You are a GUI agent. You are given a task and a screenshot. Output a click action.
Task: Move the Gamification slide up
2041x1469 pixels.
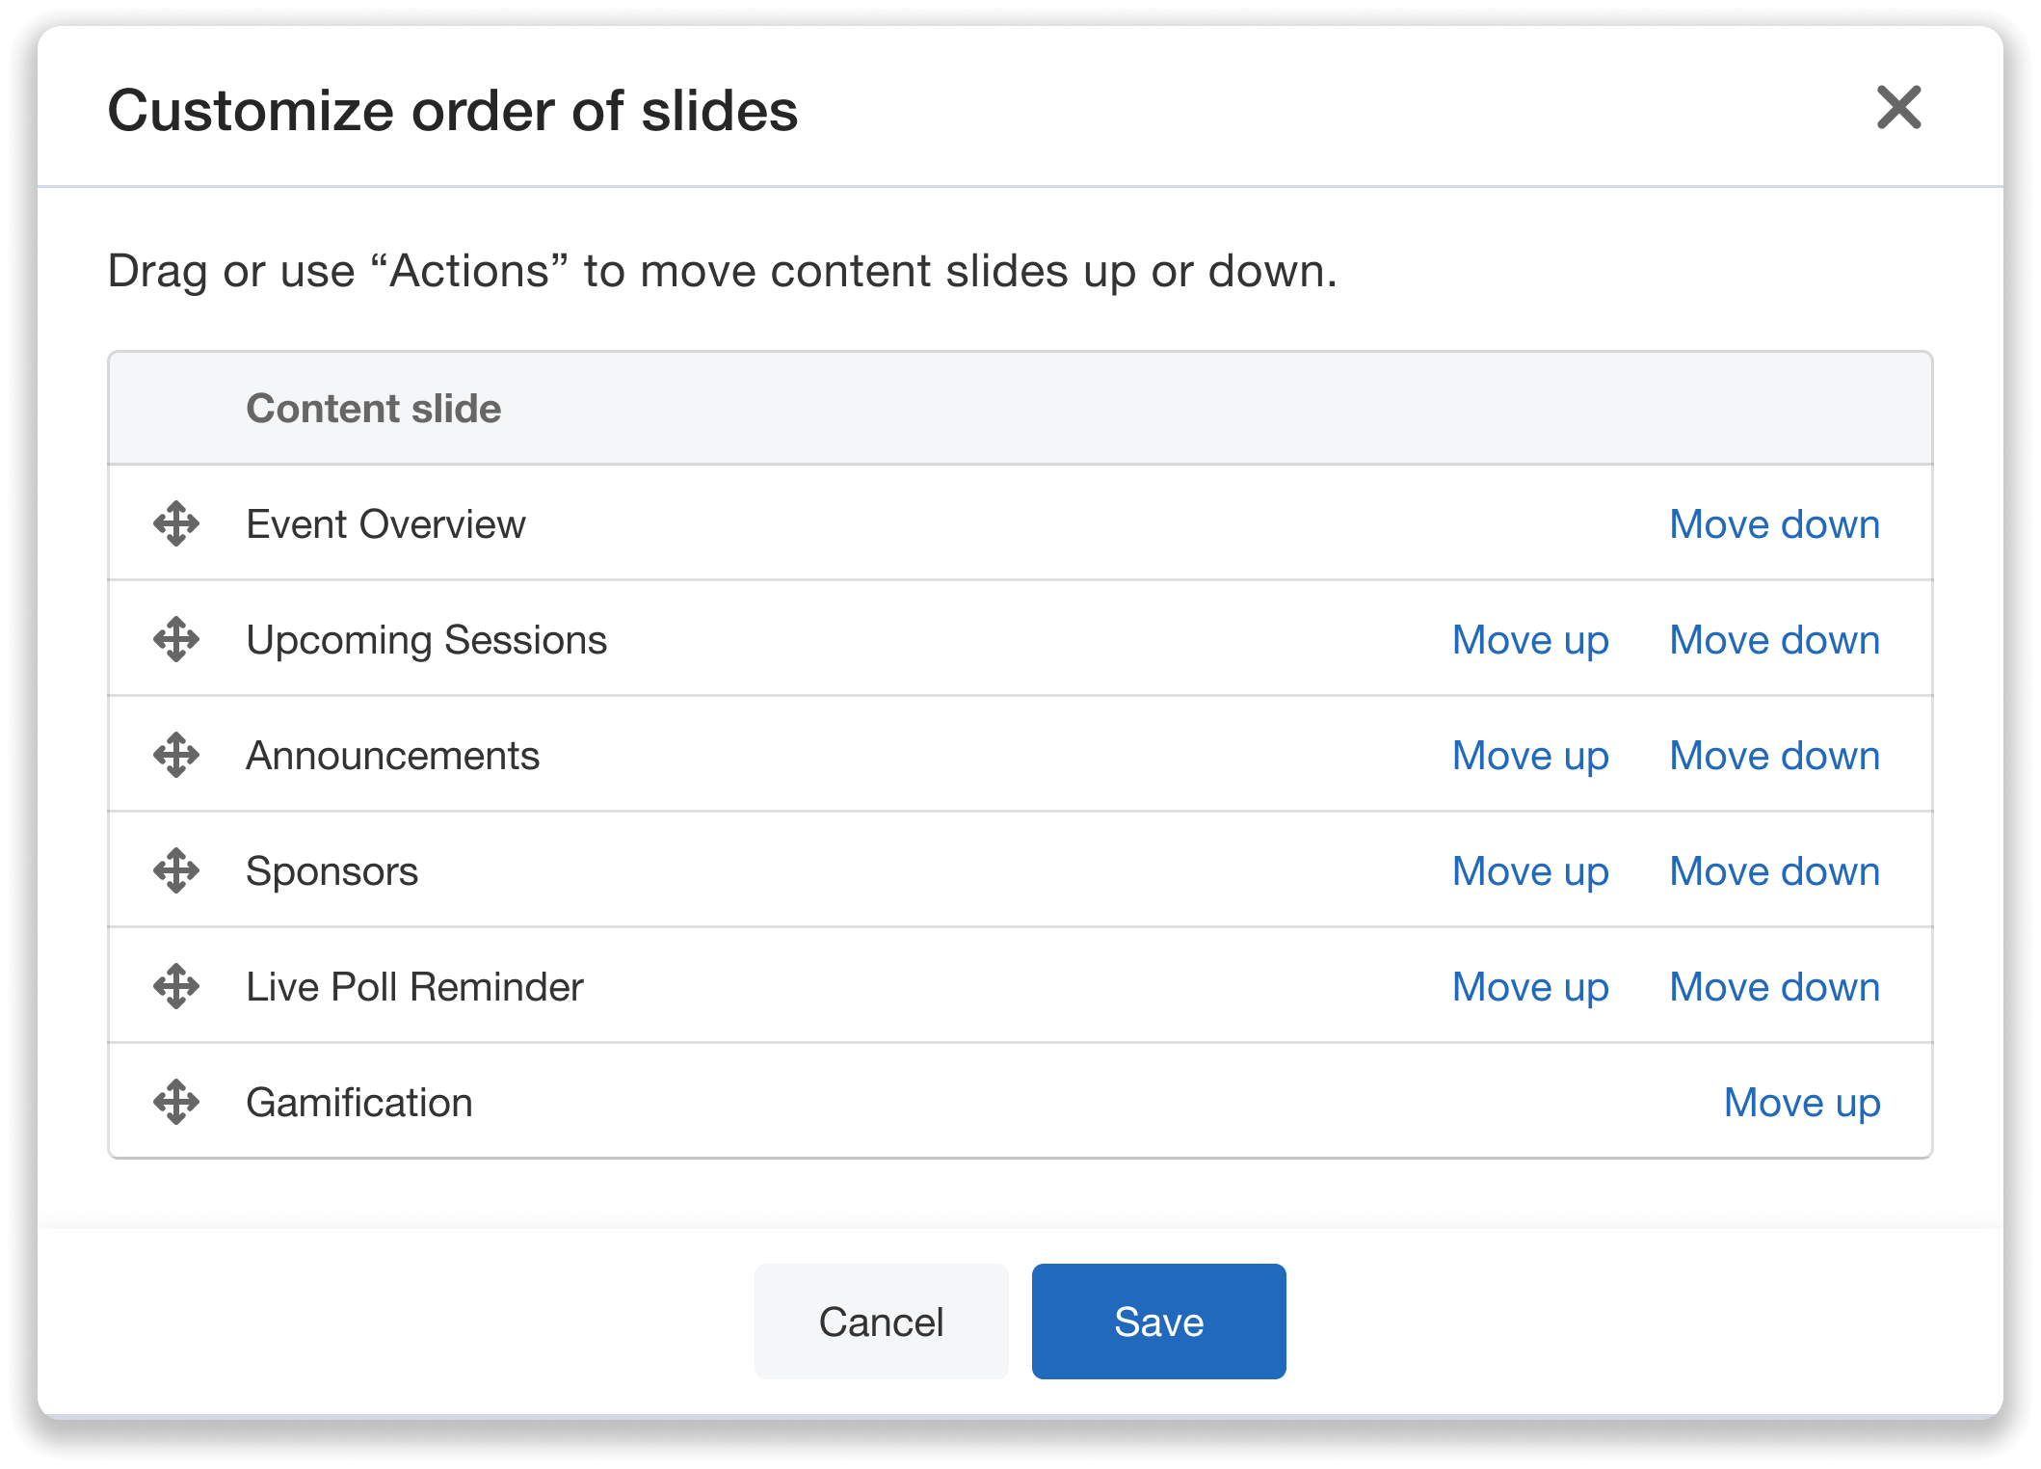[1803, 1102]
